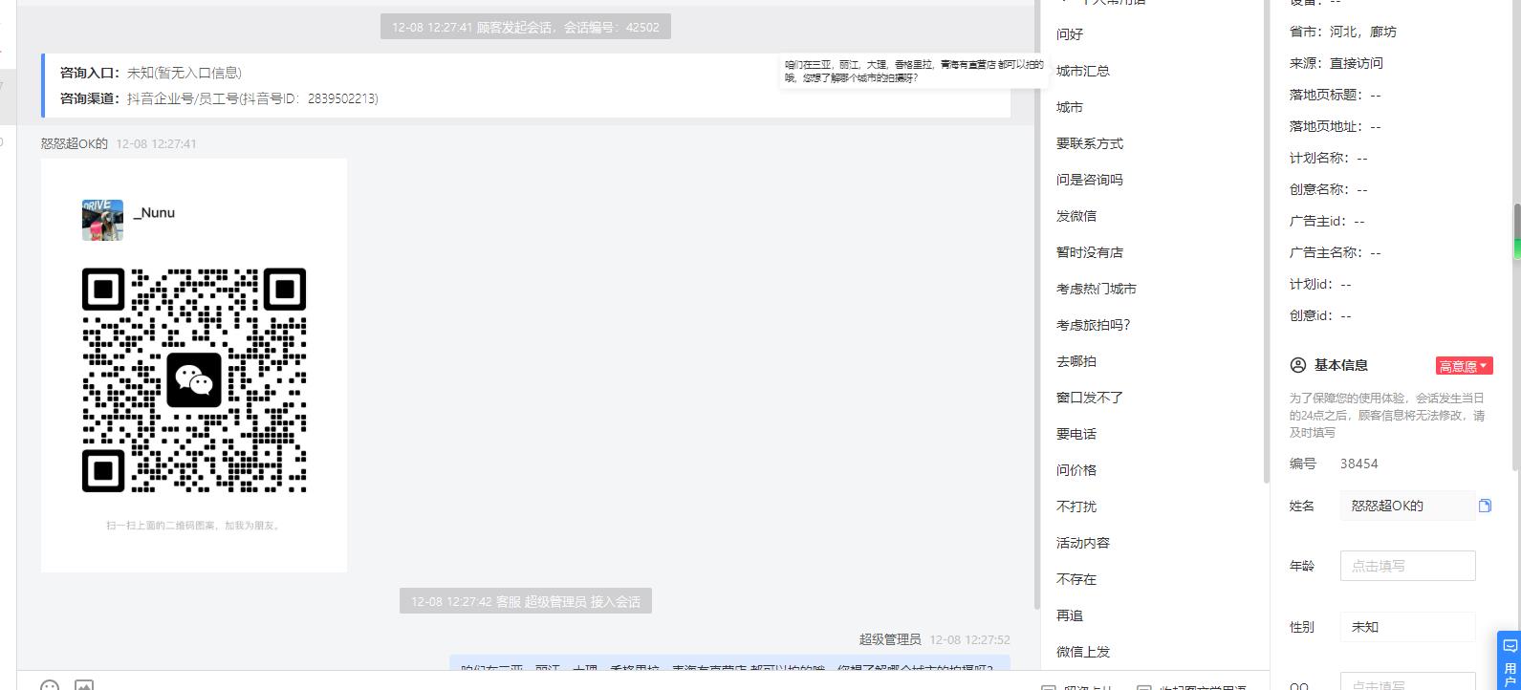This screenshot has width=1521, height=690.
Task: Click the 落地页标题 info row
Action: click(x=1336, y=95)
